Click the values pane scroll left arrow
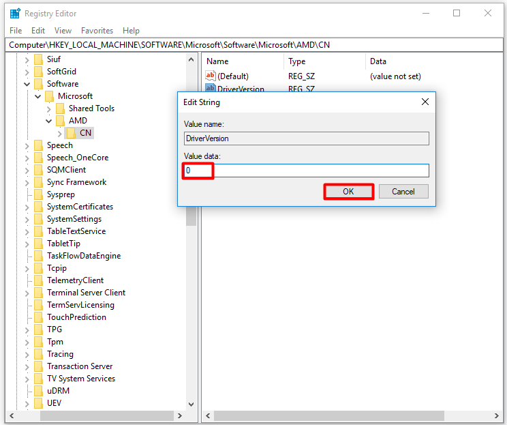Screen dimensions: 507x425 coord(208,415)
